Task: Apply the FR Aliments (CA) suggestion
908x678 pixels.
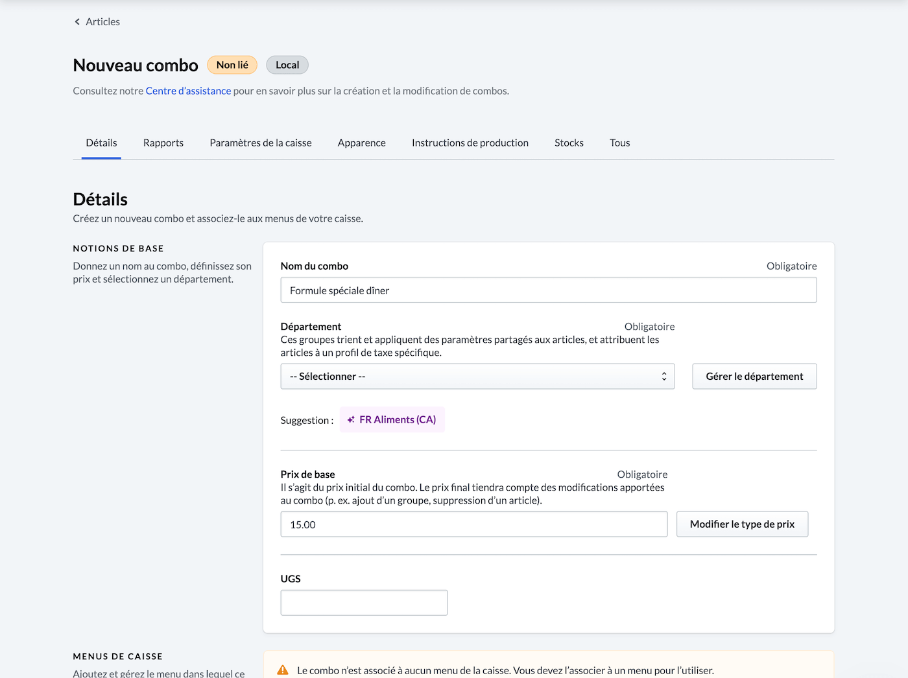Action: (x=392, y=419)
